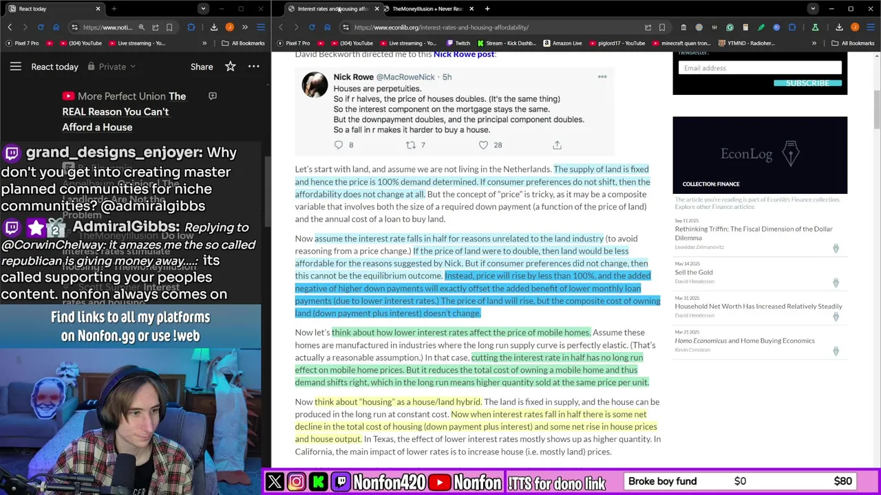Open the Amazon Live bookmark
Viewport: 881px width, 495px height.
(x=562, y=43)
